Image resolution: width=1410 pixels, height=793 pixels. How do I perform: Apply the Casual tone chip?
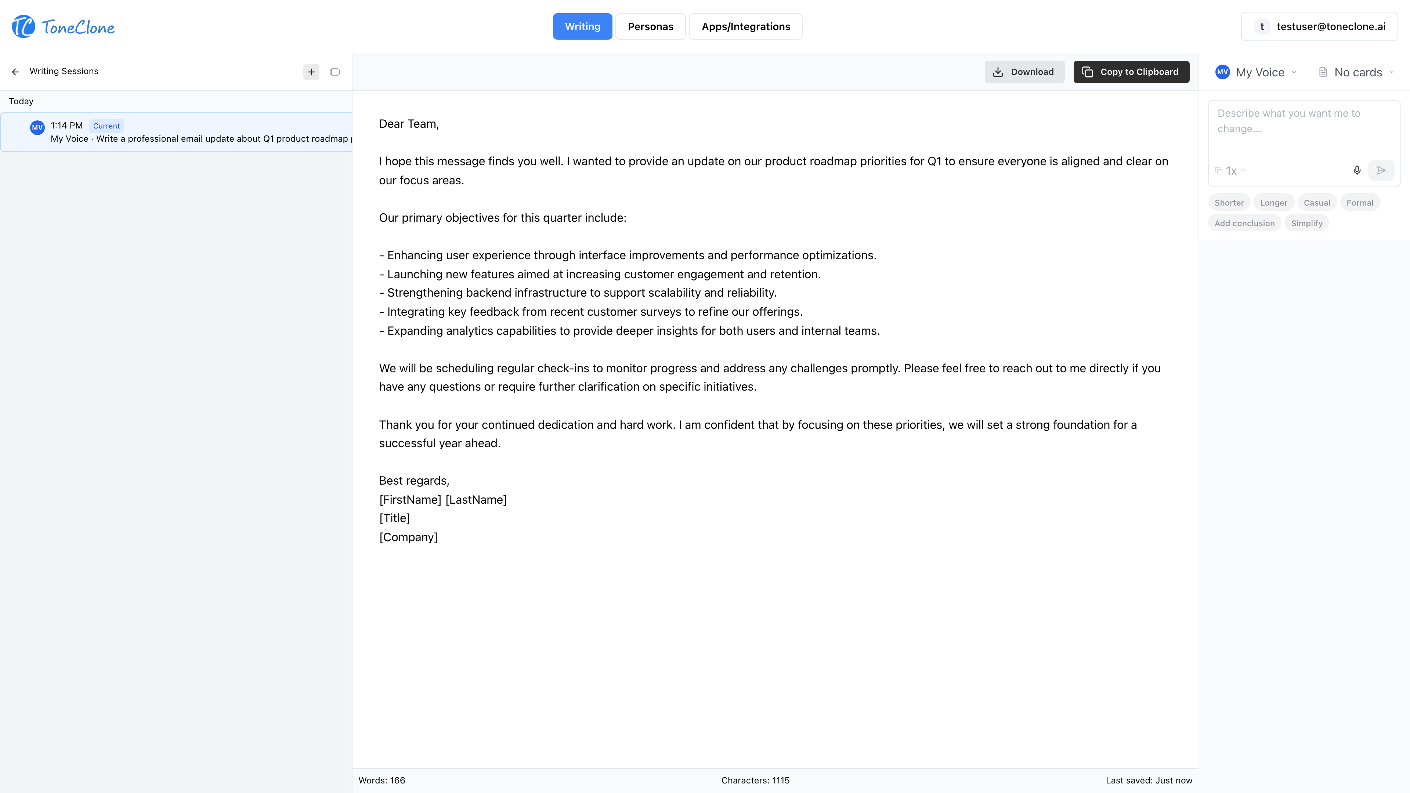[1316, 203]
